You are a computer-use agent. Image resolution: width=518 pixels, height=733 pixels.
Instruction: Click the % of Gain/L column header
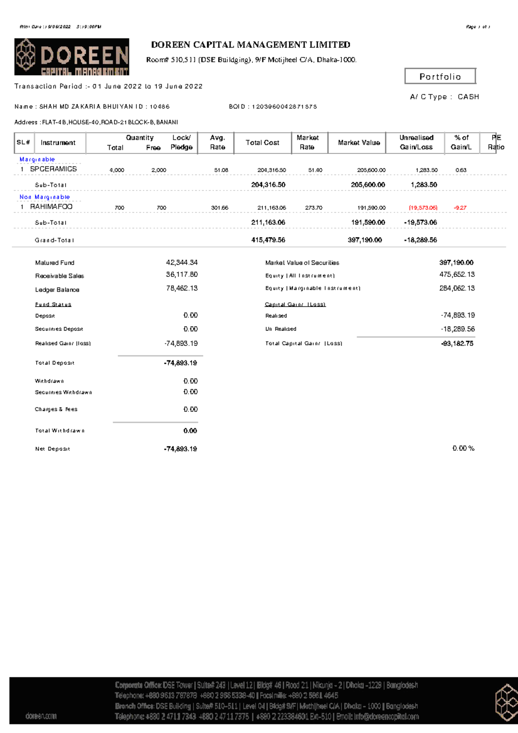pyautogui.click(x=461, y=143)
